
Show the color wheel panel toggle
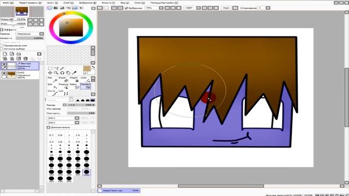pyautogui.click(x=50, y=8)
